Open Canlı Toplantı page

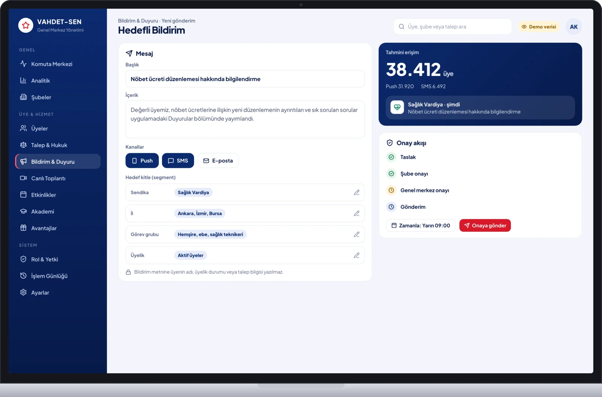[58, 178]
